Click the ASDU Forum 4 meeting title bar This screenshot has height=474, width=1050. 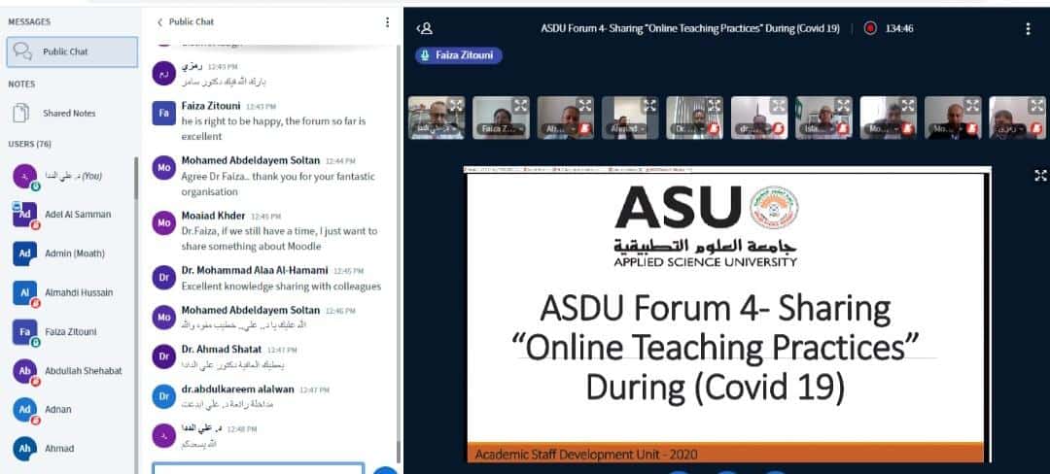point(689,29)
